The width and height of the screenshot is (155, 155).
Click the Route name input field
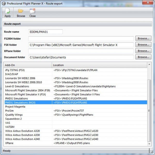tap(45, 32)
